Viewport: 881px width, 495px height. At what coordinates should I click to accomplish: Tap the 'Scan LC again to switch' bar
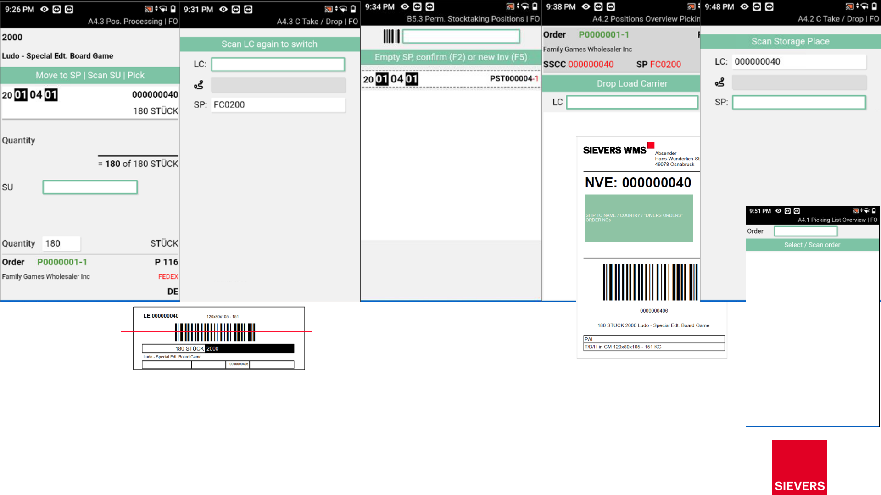click(270, 44)
